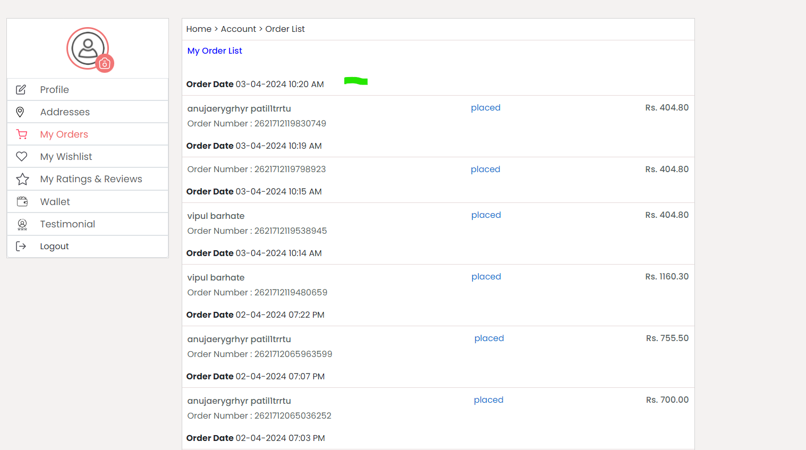The width and height of the screenshot is (806, 450).
Task: Click order date 03-04-2024 10:20 AM
Action: (255, 84)
